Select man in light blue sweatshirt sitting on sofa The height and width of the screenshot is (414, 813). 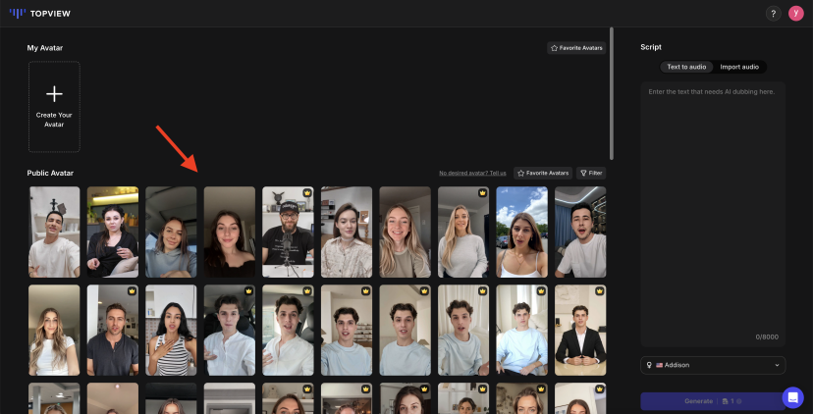(521, 330)
